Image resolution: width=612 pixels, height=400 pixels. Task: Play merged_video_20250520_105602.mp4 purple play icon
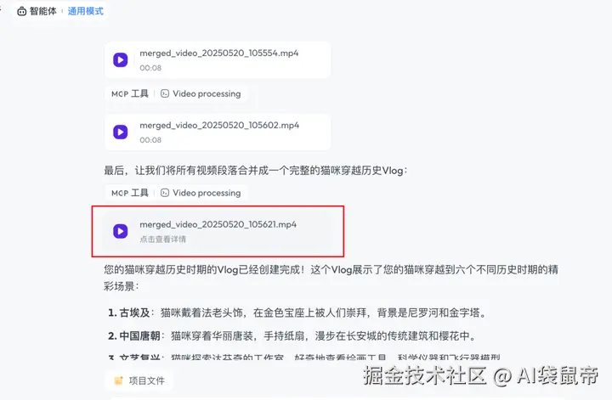click(120, 132)
